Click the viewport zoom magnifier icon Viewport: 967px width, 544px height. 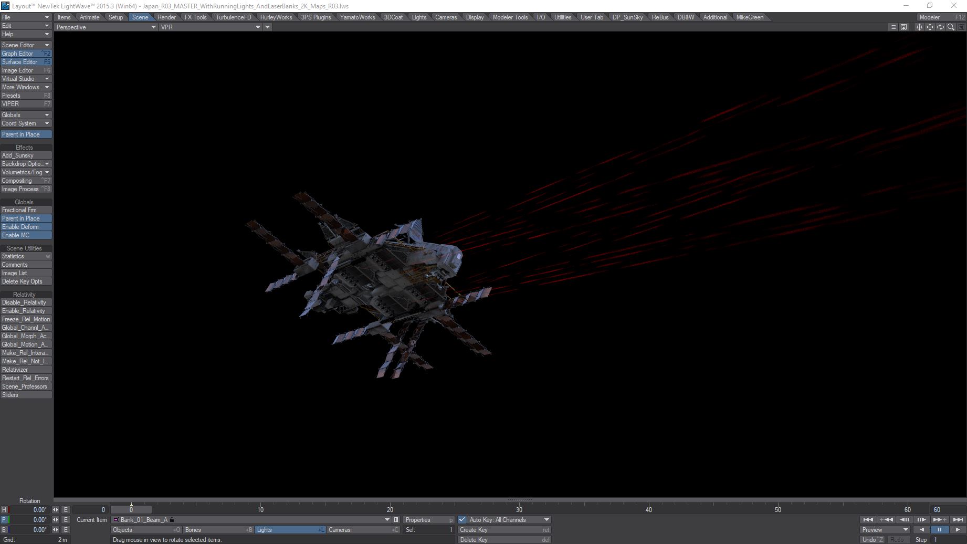click(x=951, y=27)
